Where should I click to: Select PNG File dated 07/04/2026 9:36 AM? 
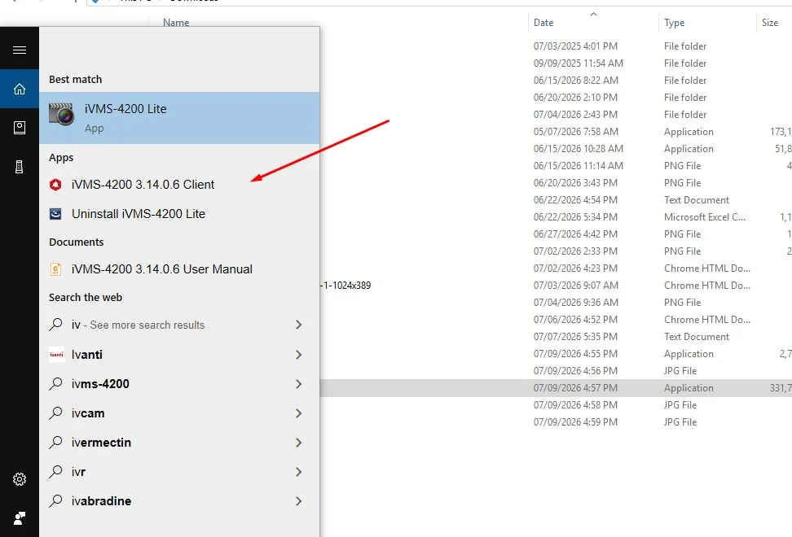click(556, 302)
